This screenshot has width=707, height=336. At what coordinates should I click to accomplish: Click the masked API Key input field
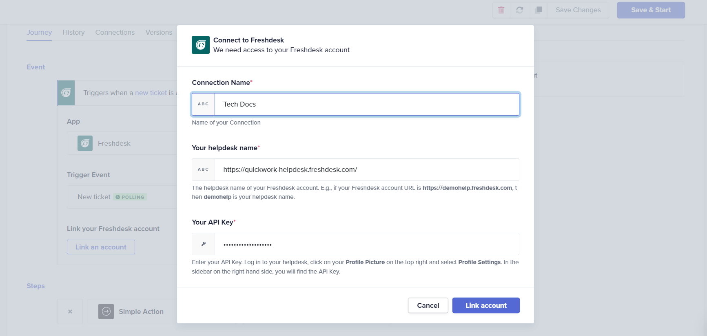pyautogui.click(x=367, y=244)
